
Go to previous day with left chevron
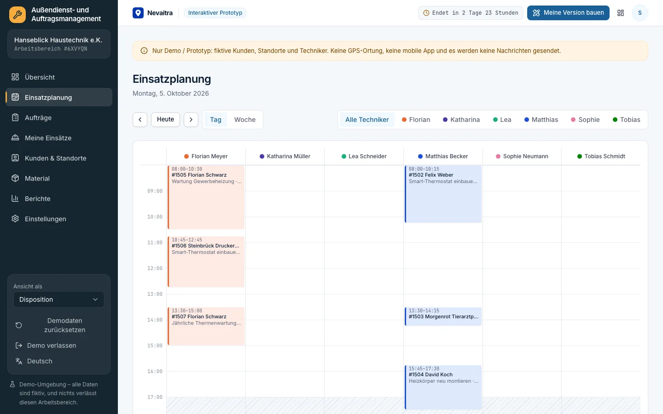tap(140, 120)
